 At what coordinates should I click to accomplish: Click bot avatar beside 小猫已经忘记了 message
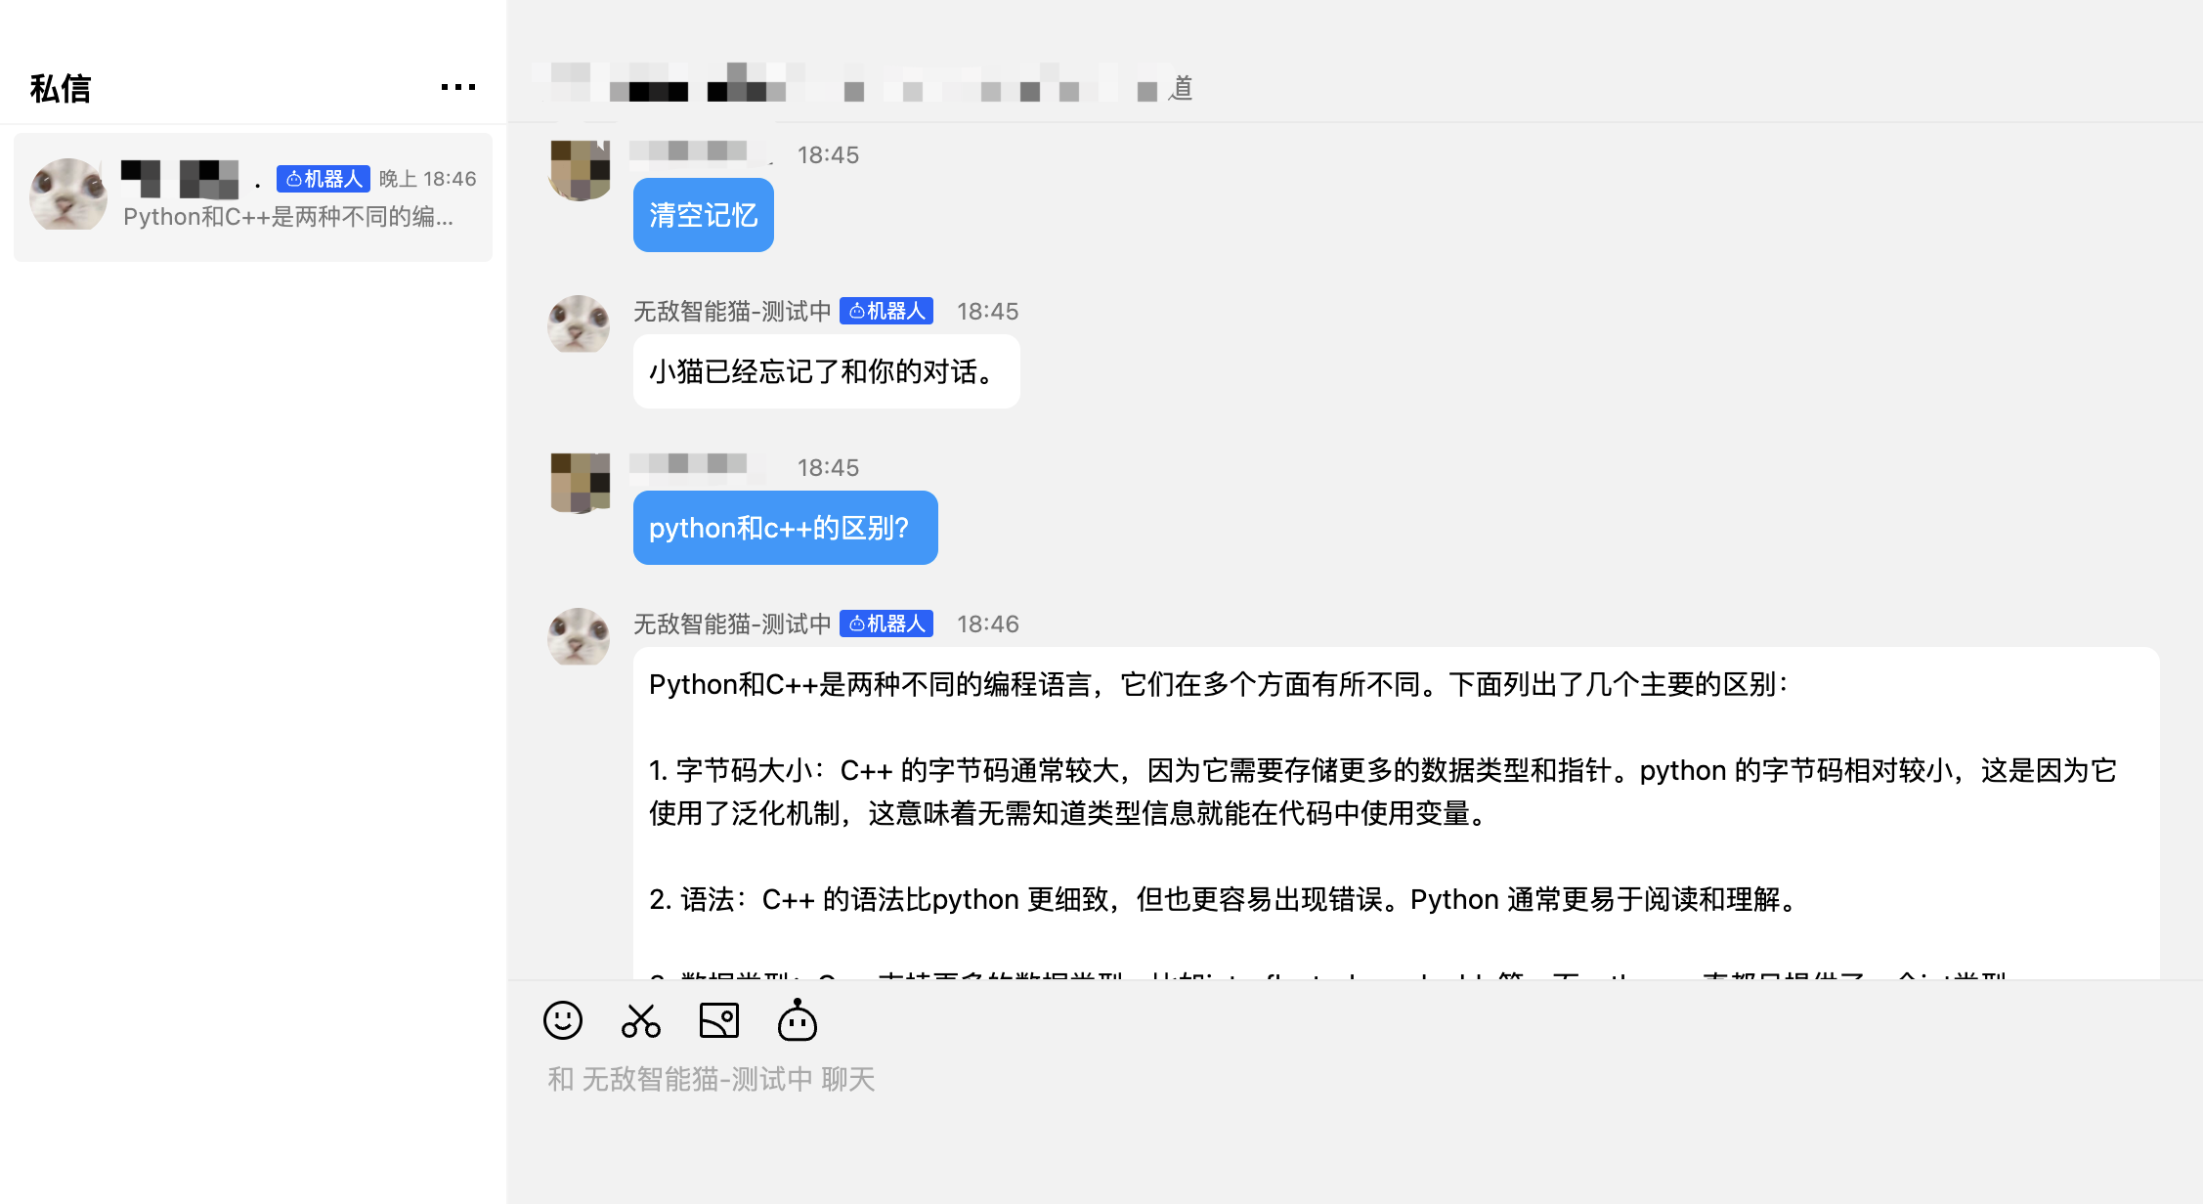(x=579, y=324)
